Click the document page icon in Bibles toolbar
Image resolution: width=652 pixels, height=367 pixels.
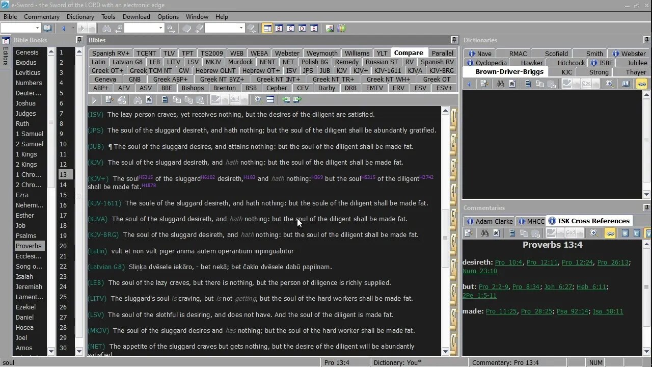point(165,100)
